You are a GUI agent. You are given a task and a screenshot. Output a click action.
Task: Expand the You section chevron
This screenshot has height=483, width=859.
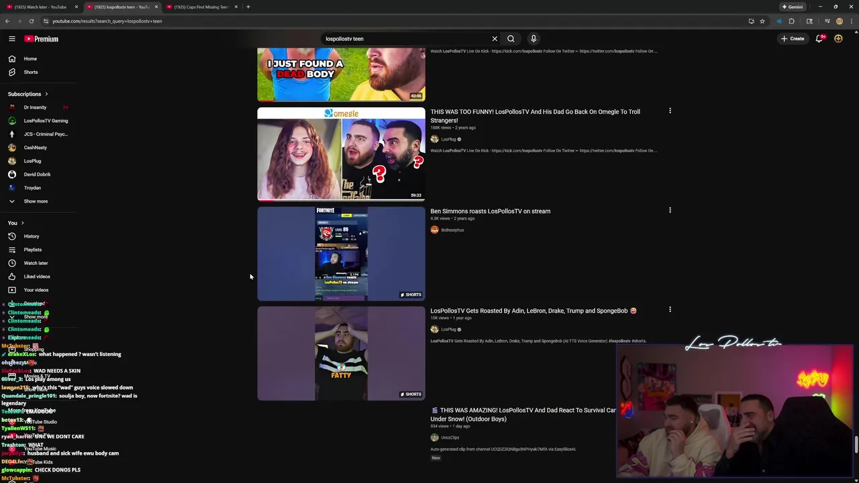coord(22,223)
